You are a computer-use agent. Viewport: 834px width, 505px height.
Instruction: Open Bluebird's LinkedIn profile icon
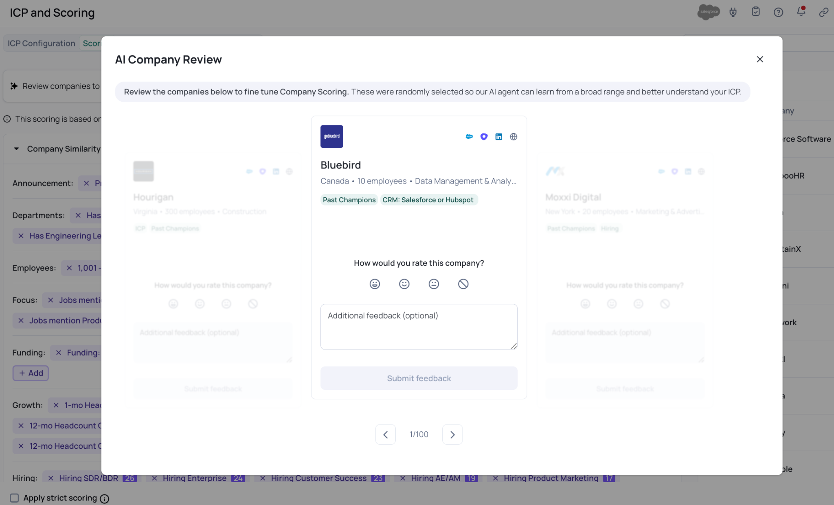coord(498,137)
